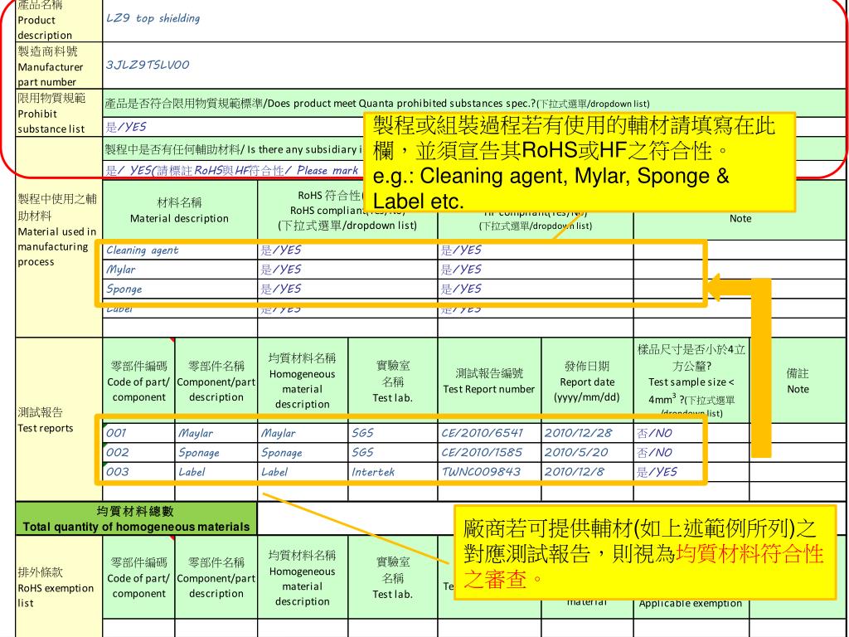
Task: Select 'Maylar' in the component description column
Action: pos(216,433)
